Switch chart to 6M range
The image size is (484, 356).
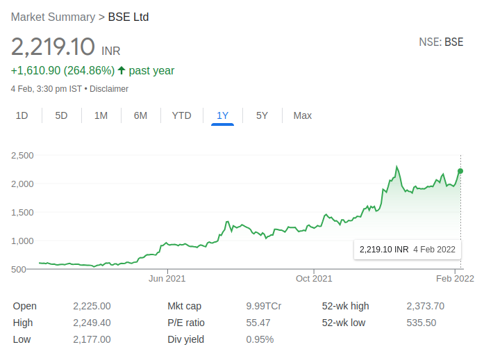click(x=140, y=115)
